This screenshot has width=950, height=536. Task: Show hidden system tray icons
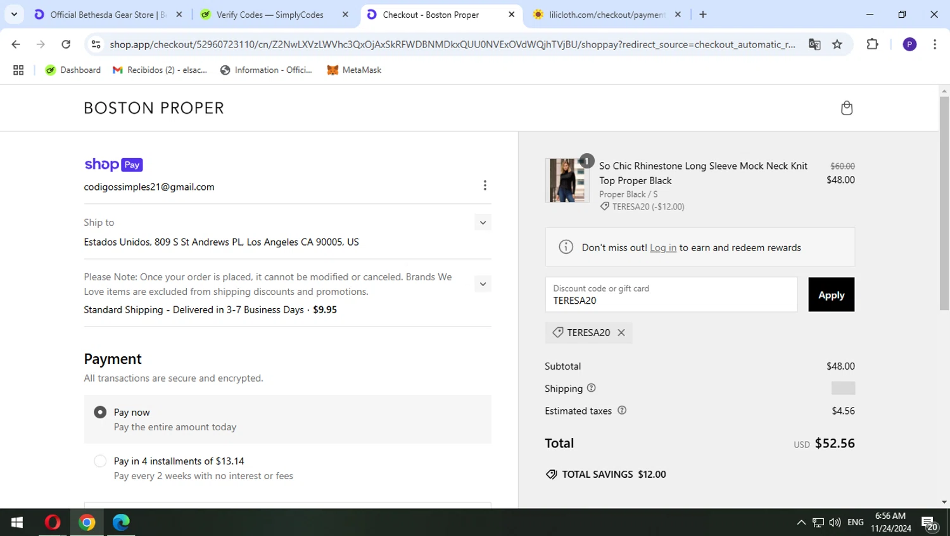(x=801, y=522)
